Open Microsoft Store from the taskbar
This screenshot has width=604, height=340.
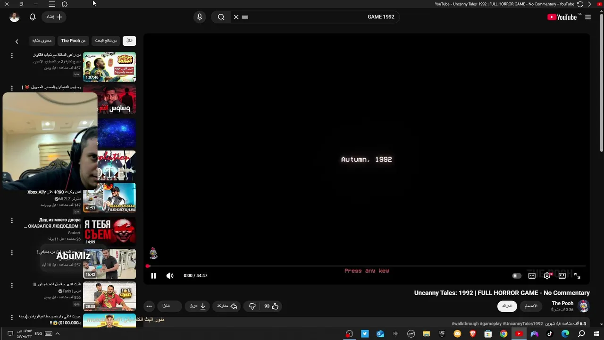coord(488,334)
